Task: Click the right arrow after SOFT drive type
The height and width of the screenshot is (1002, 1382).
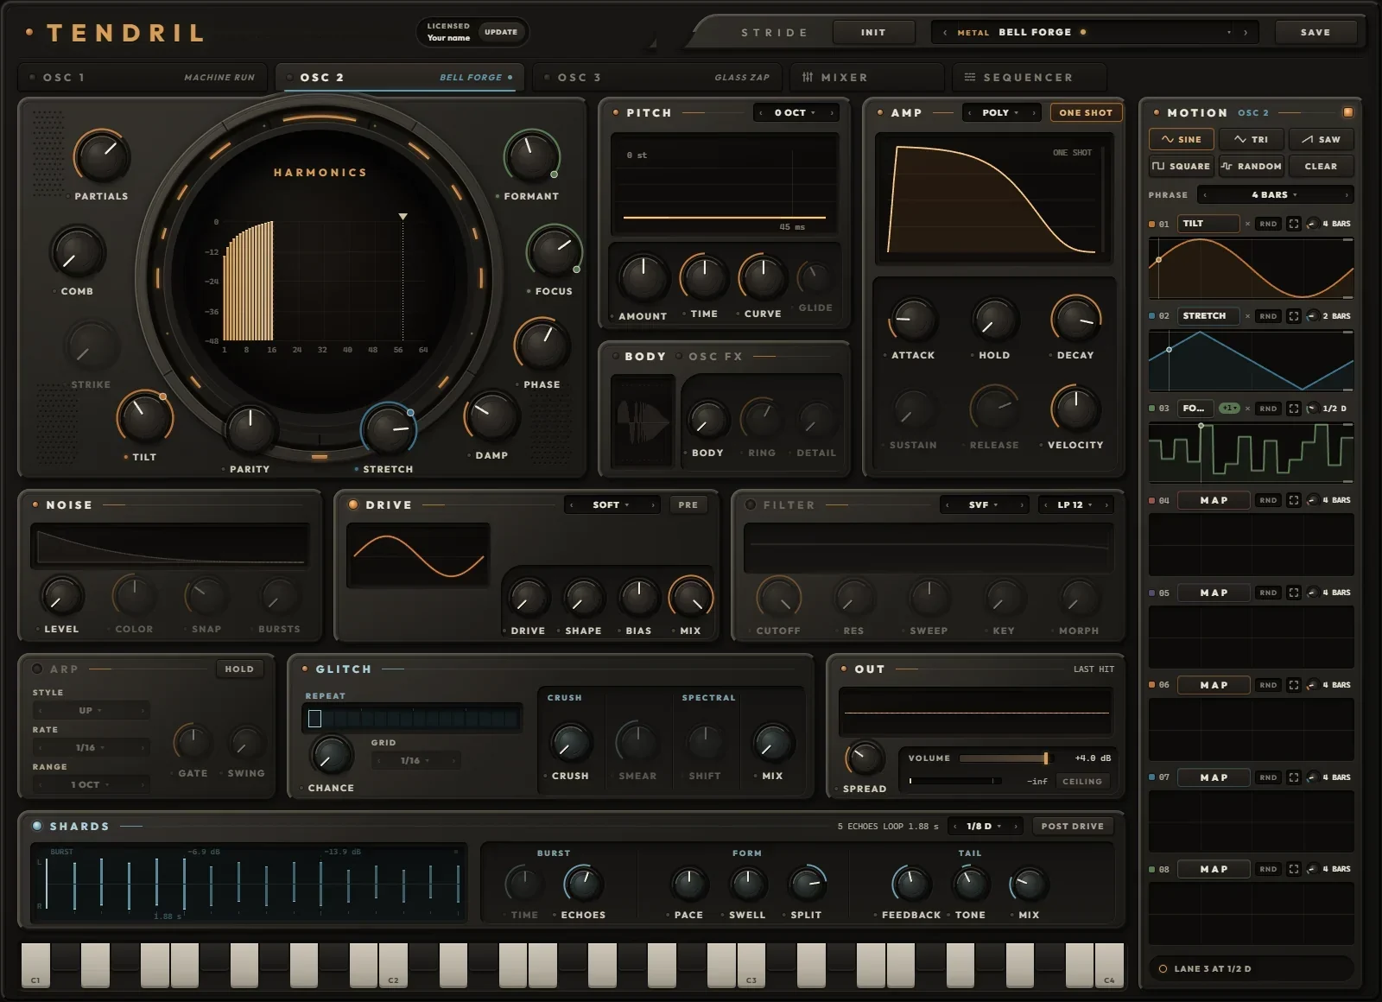Action: 653,505
